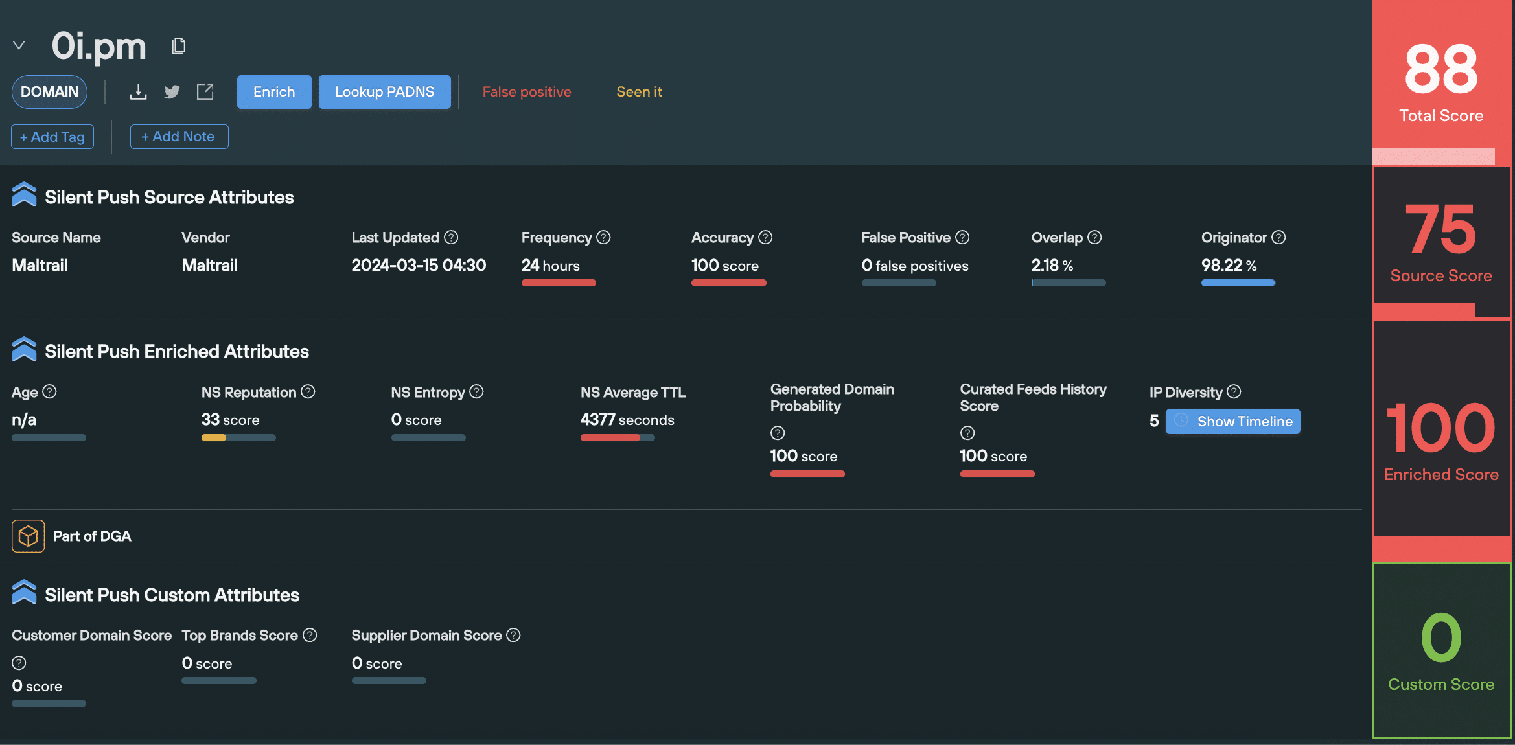Viewport: 1515px width, 745px height.
Task: Click the Enrich button
Action: click(273, 92)
